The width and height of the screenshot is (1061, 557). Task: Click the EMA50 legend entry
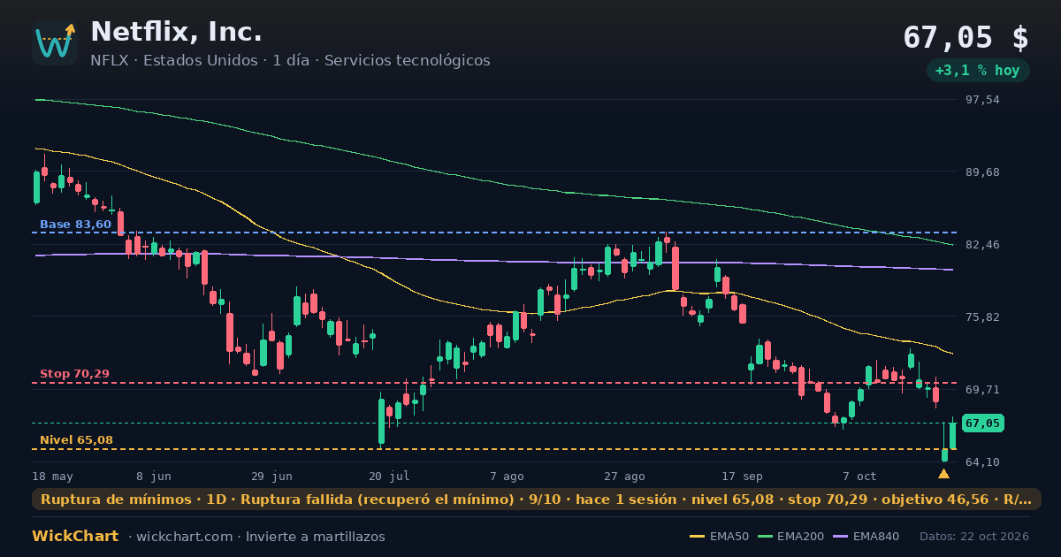pyautogui.click(x=719, y=537)
